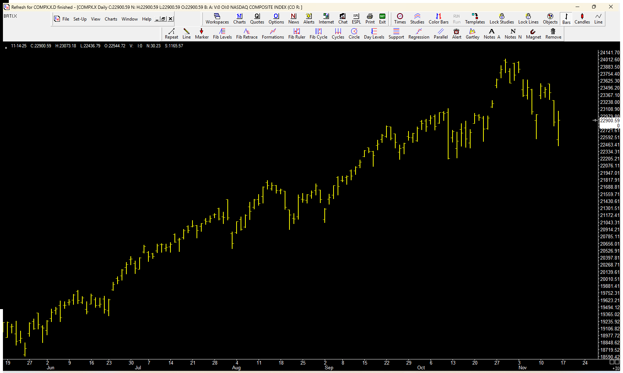The image size is (623, 373).
Task: Toggle the Magnet snap option
Action: tap(533, 34)
